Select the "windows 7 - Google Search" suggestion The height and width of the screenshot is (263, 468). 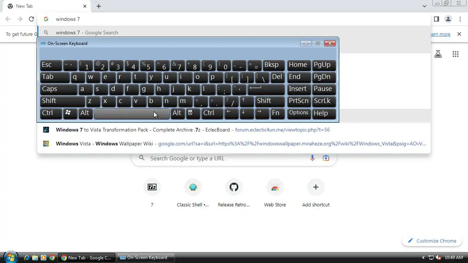(x=234, y=33)
